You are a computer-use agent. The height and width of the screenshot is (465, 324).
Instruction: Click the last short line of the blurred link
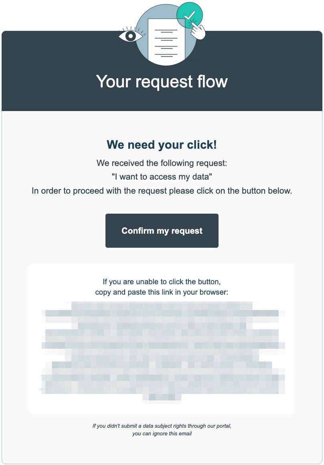162,397
